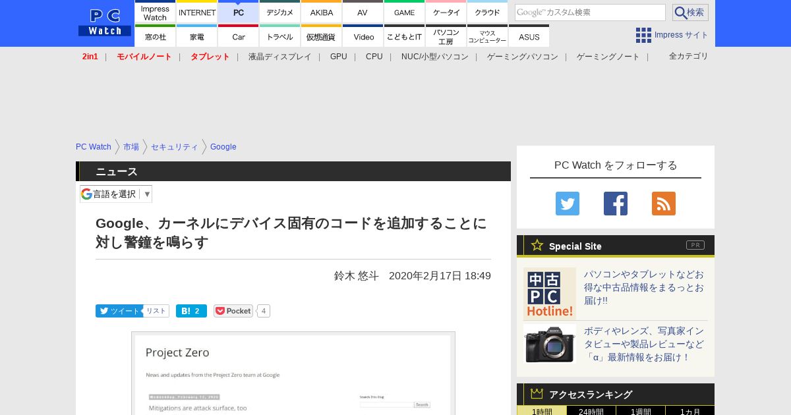Screen dimensions: 791x415
Task: Open the Video tab
Action: (x=363, y=36)
